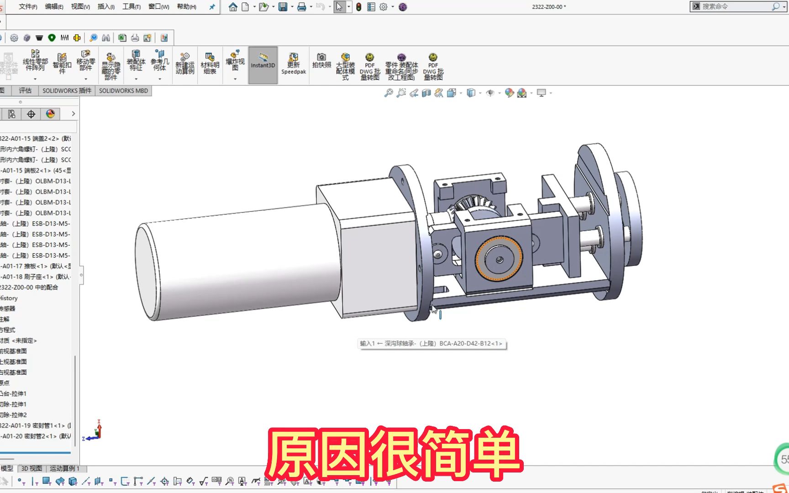Image resolution: width=789 pixels, height=493 pixels.
Task: Select A01-18 刷子座<1> tree item
Action: (36, 277)
